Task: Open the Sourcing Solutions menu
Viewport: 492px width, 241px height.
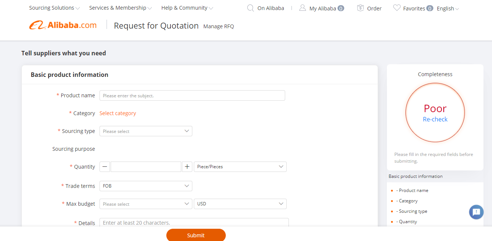Action: tap(54, 8)
